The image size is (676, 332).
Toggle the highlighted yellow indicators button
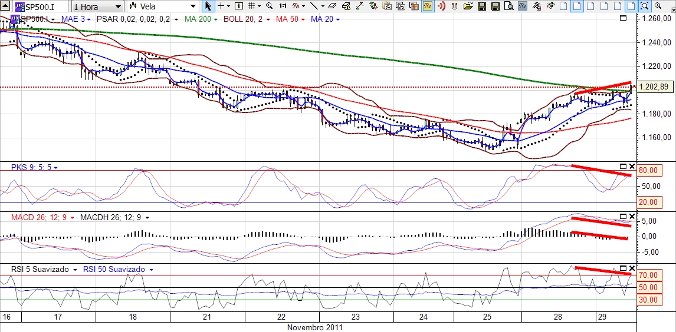click(x=427, y=6)
